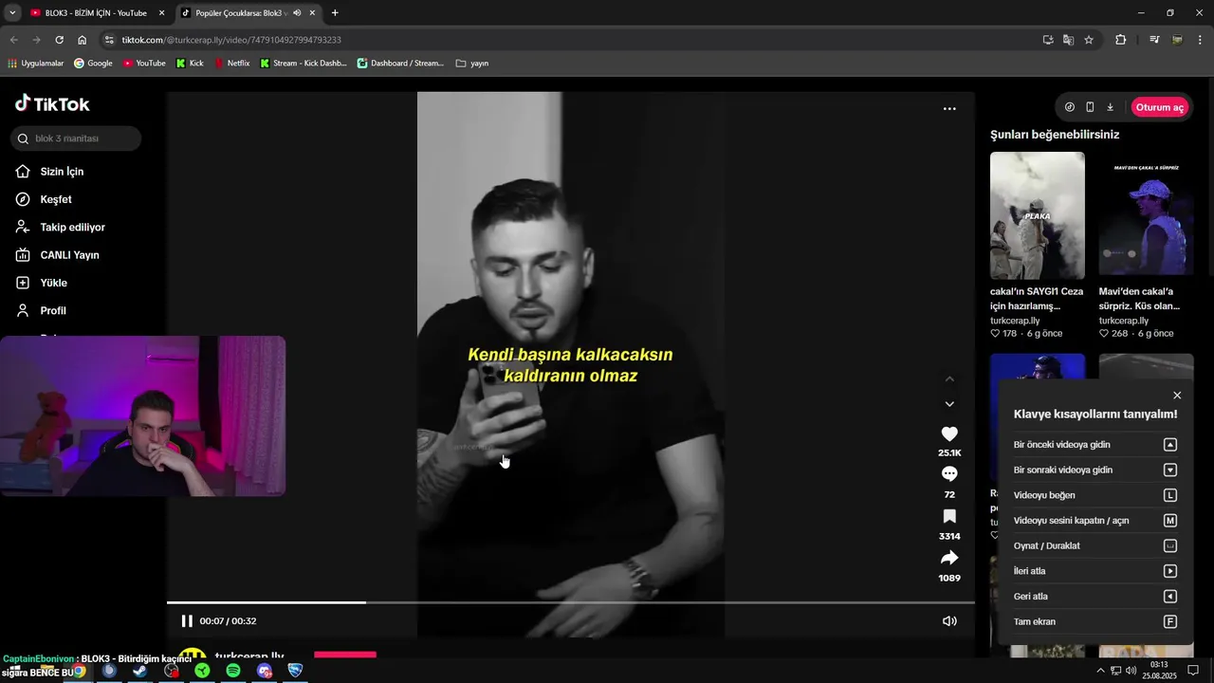Mute tab via speaker icon on TikTok tab
Screen dimensions: 1214x683
297,13
